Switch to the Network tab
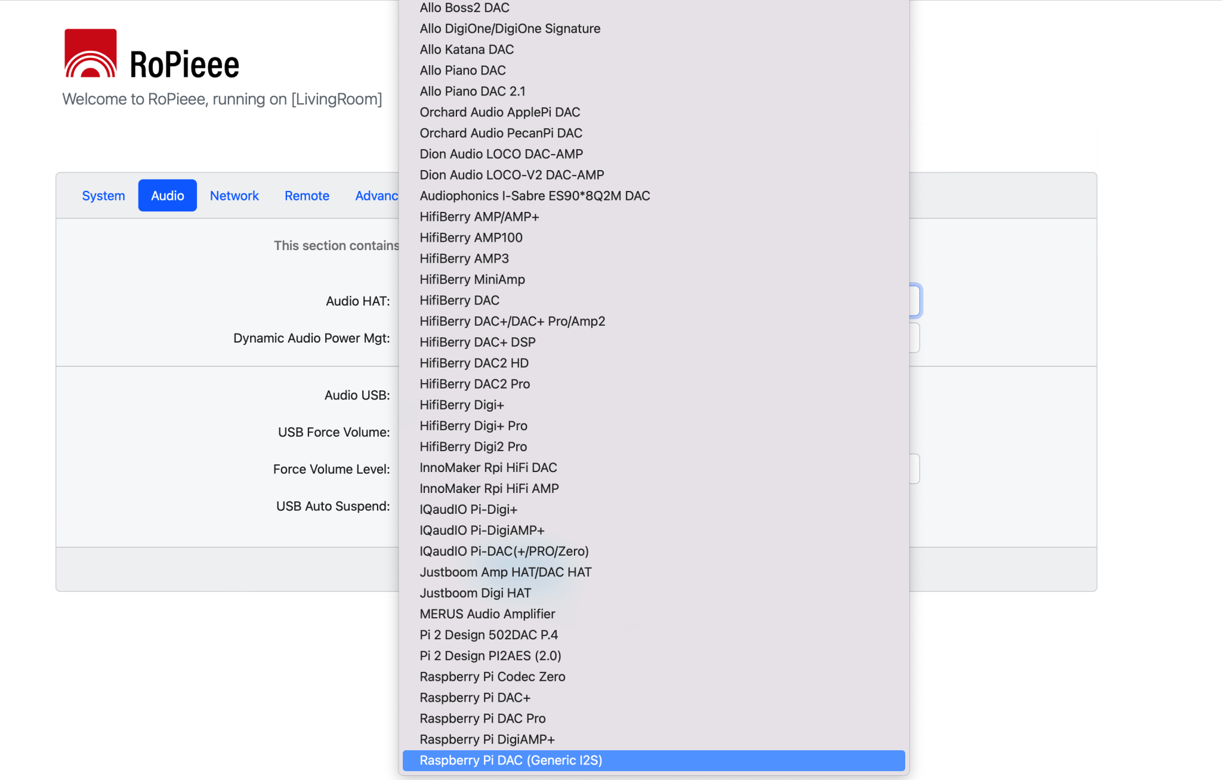This screenshot has width=1222, height=780. click(234, 196)
